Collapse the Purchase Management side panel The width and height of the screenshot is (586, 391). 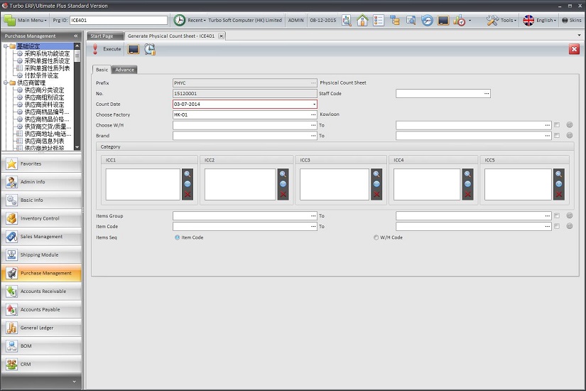(76, 36)
